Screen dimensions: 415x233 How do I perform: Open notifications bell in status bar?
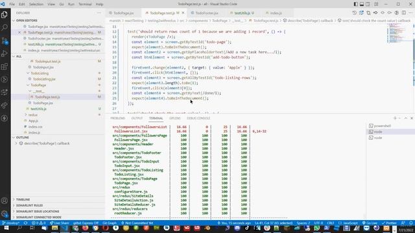[x=410, y=223]
